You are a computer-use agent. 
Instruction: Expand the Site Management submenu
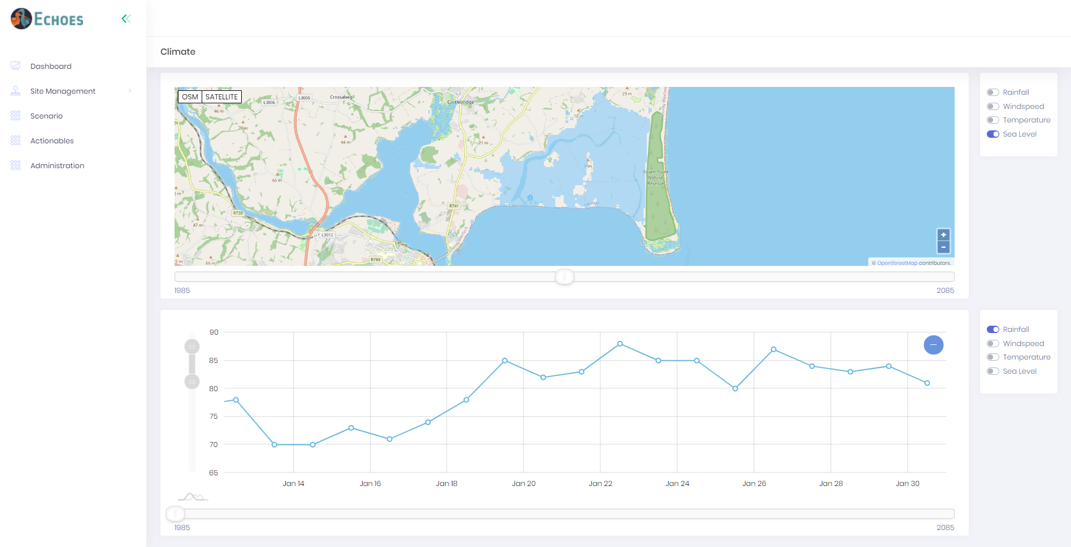(129, 91)
